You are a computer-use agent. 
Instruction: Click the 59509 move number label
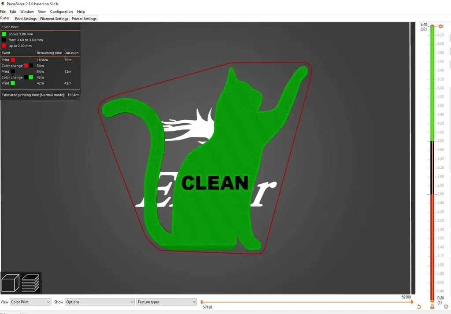coord(406,297)
